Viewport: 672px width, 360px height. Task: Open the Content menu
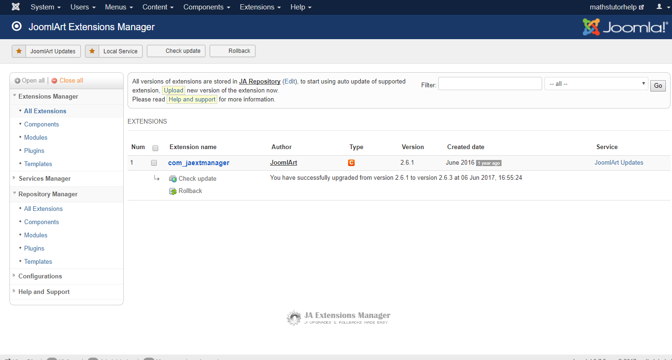(158, 7)
